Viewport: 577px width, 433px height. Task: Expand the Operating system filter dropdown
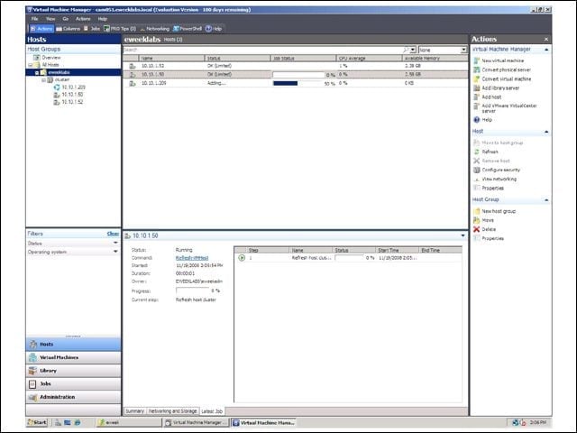pos(115,252)
